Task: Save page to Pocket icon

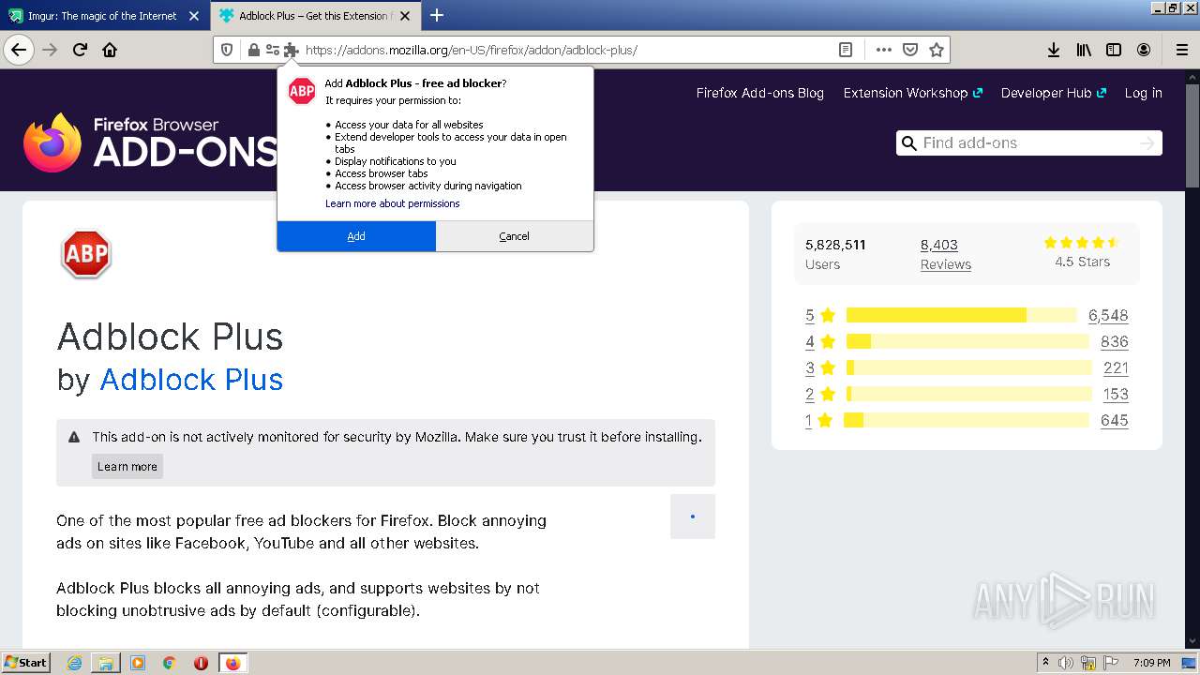Action: tap(909, 50)
